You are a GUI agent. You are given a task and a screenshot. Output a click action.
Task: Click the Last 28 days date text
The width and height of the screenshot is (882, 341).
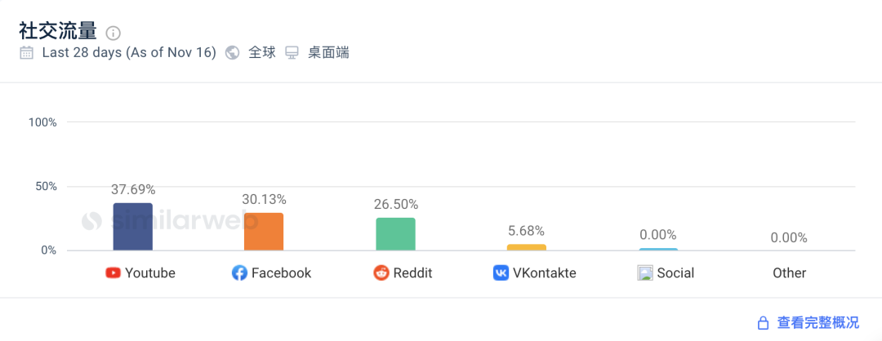(129, 53)
